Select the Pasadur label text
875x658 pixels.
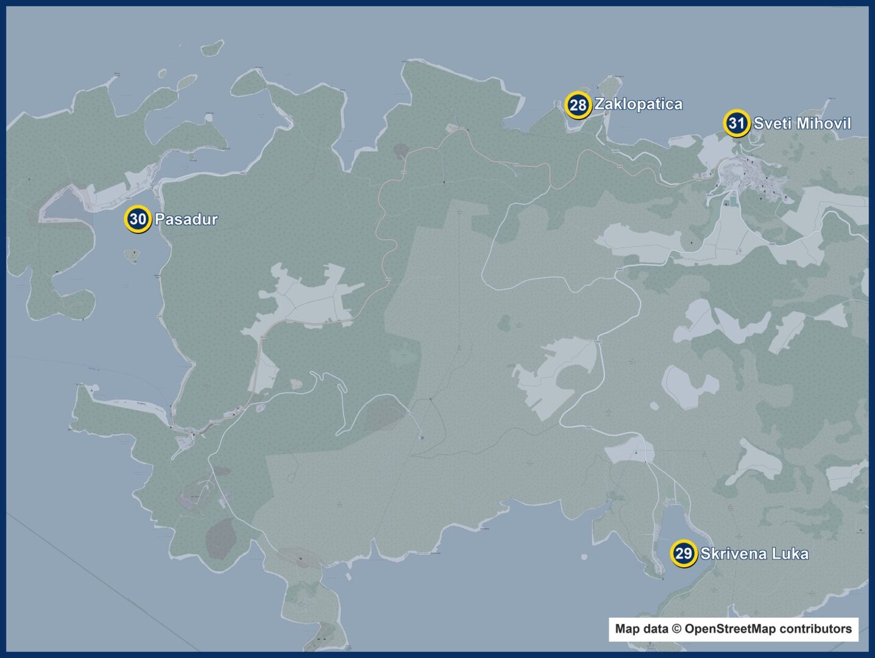(x=186, y=219)
